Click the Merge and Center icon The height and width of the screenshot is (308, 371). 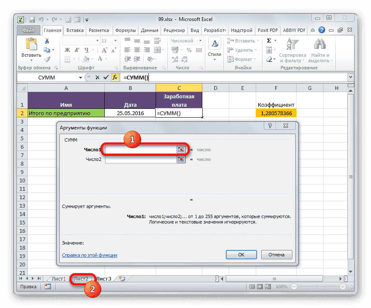(157, 50)
